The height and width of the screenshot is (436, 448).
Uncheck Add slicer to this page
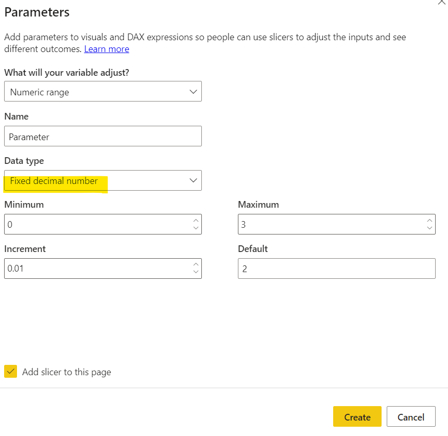pos(11,372)
